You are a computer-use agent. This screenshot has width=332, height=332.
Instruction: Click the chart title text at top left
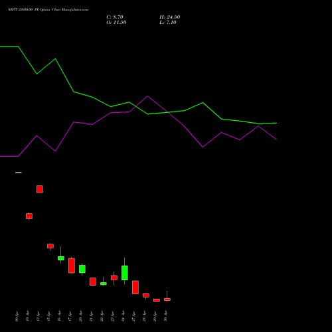(48, 10)
